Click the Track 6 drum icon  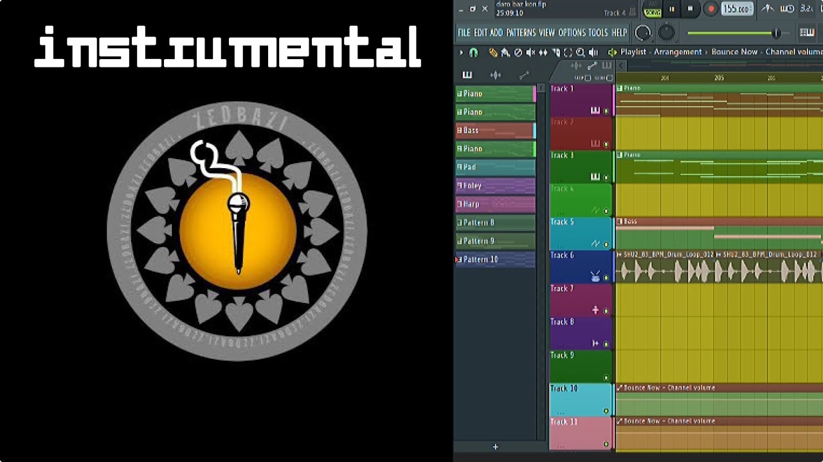pyautogui.click(x=595, y=277)
